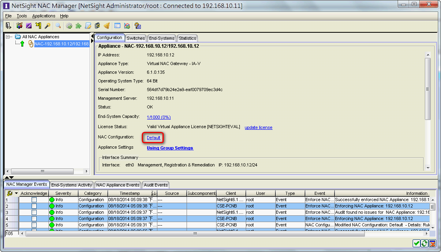
Task: Click the colored balls toolbar icon
Action: [x=19, y=26]
